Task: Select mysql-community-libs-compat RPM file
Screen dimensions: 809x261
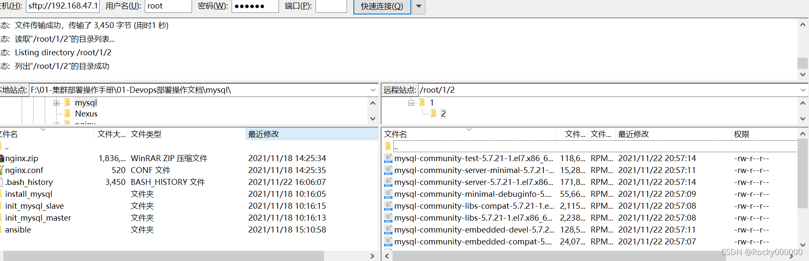Action: point(474,206)
